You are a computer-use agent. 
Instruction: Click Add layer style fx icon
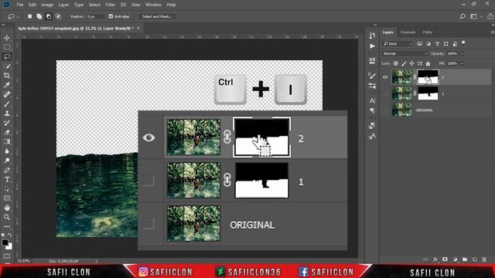[435, 259]
